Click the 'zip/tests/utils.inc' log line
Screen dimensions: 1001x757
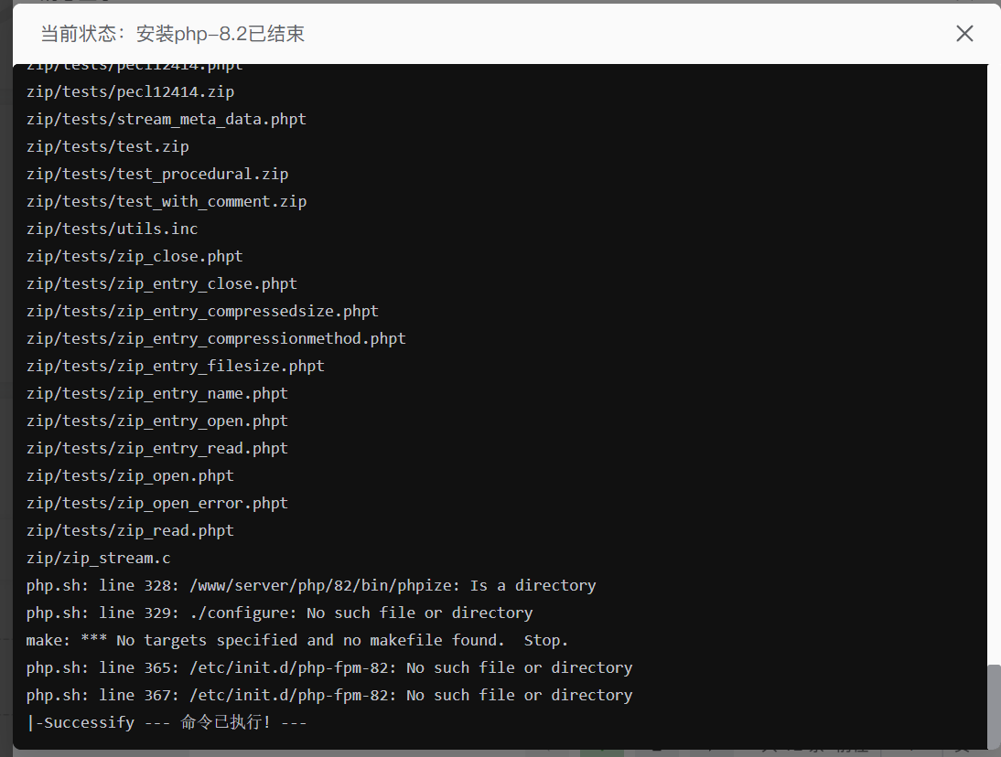pyautogui.click(x=113, y=229)
